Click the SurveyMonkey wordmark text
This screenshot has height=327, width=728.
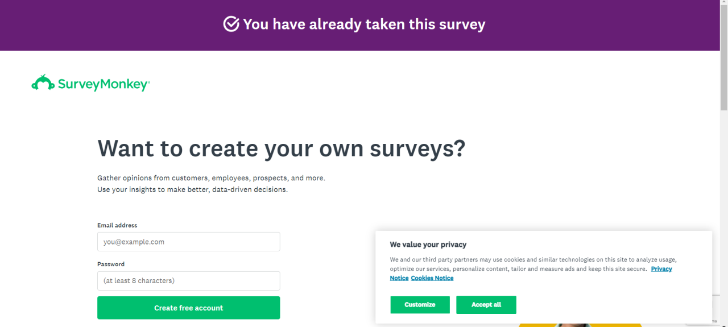103,85
